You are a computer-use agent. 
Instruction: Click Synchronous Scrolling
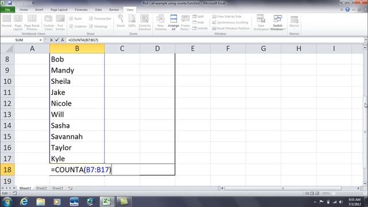(230, 22)
